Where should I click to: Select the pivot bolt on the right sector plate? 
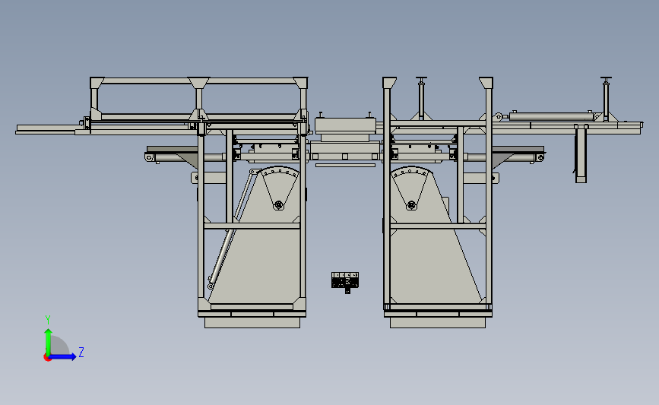tap(411, 205)
